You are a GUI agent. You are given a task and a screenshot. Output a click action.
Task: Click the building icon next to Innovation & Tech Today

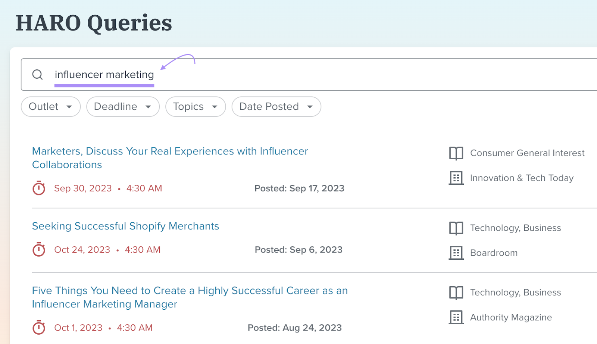(456, 178)
